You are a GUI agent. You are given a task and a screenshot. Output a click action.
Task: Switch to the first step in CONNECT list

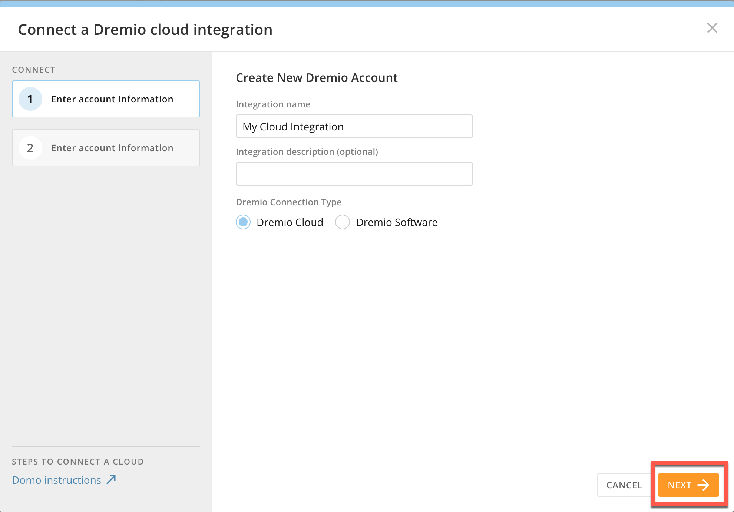[106, 99]
